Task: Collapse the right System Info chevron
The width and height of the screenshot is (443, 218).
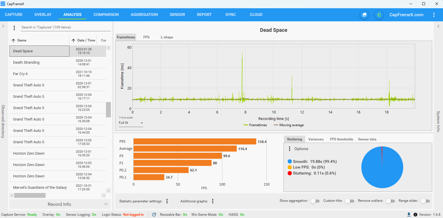Action: [438, 26]
